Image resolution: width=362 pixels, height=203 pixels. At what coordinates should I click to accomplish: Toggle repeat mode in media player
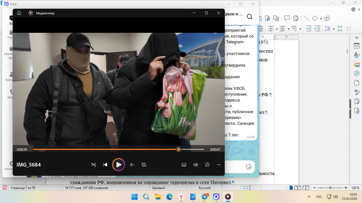144,165
